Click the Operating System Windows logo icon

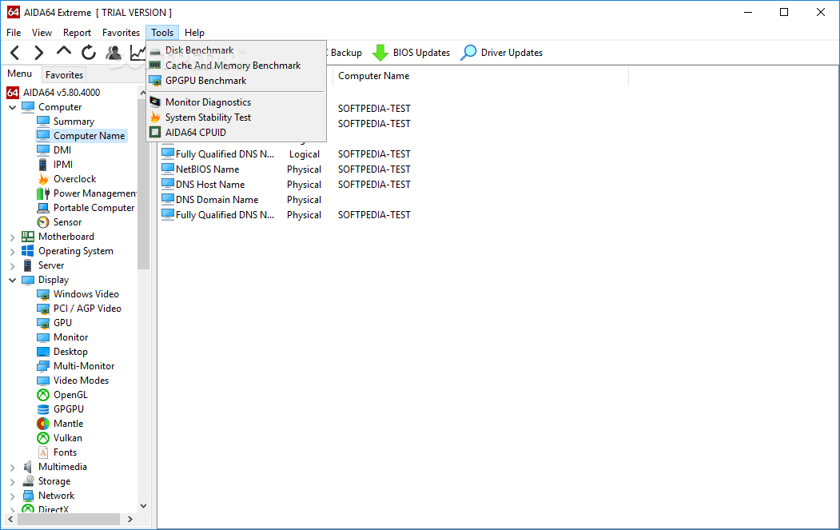(x=28, y=251)
